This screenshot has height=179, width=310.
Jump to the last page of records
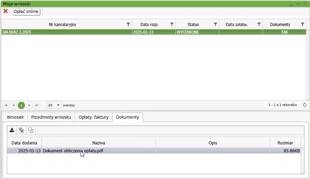click(37, 105)
